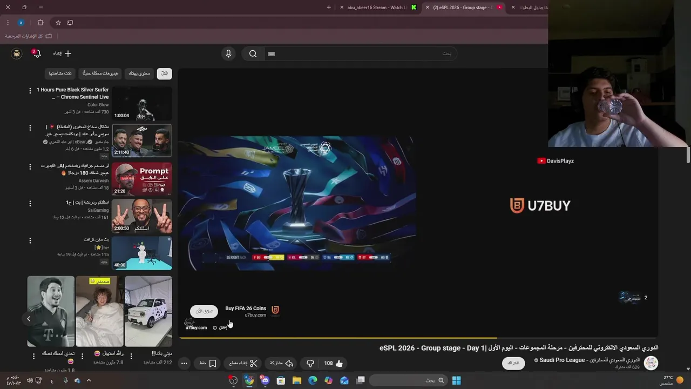Switch to abu_abeer16 Stream Kick tab
The width and height of the screenshot is (691, 389).
point(378,8)
